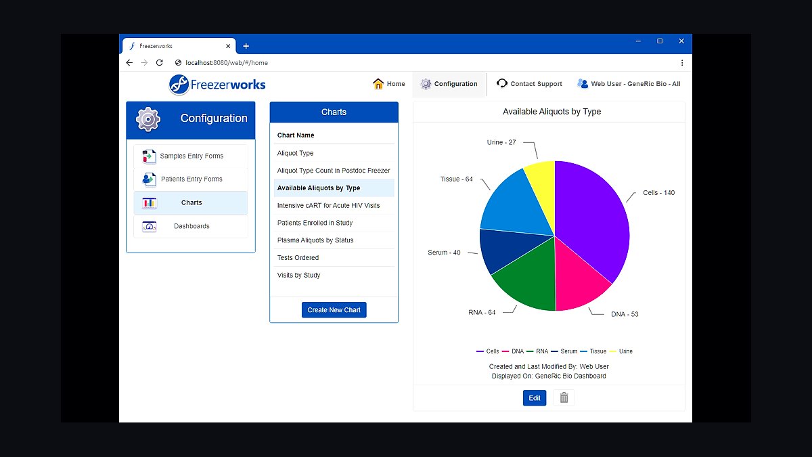Viewport: 812px width, 457px height.
Task: Click the Chart Name column header
Action: (296, 135)
